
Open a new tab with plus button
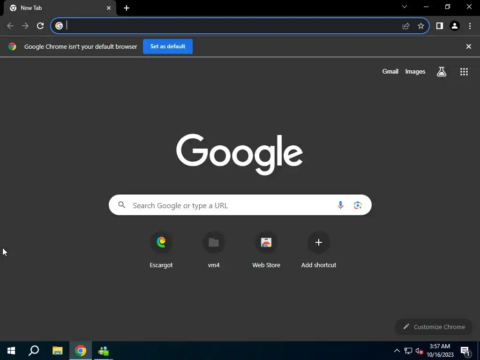point(127,8)
